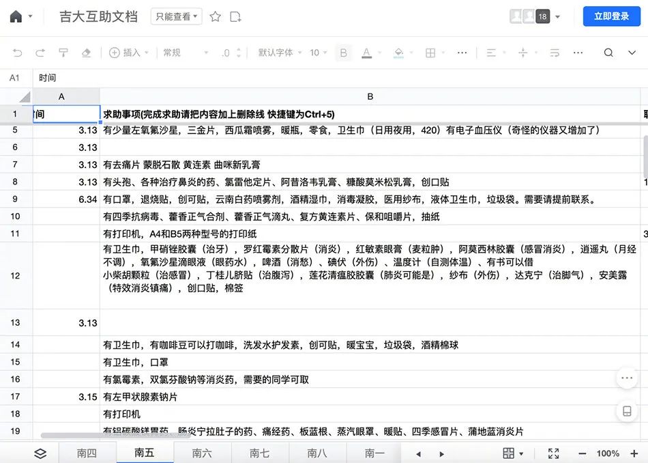Open the first more-options ellipsis in toolbar
Viewport: 648px width, 463px height.
coord(462,53)
